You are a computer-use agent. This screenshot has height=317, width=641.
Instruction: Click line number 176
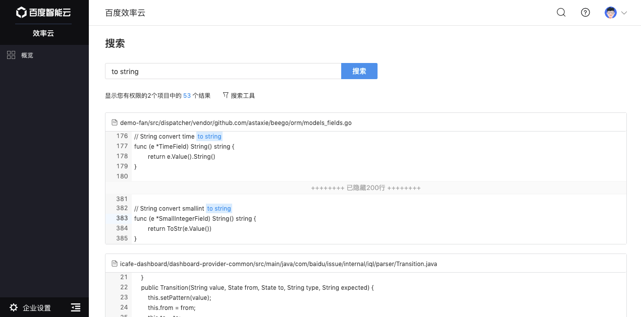point(122,136)
